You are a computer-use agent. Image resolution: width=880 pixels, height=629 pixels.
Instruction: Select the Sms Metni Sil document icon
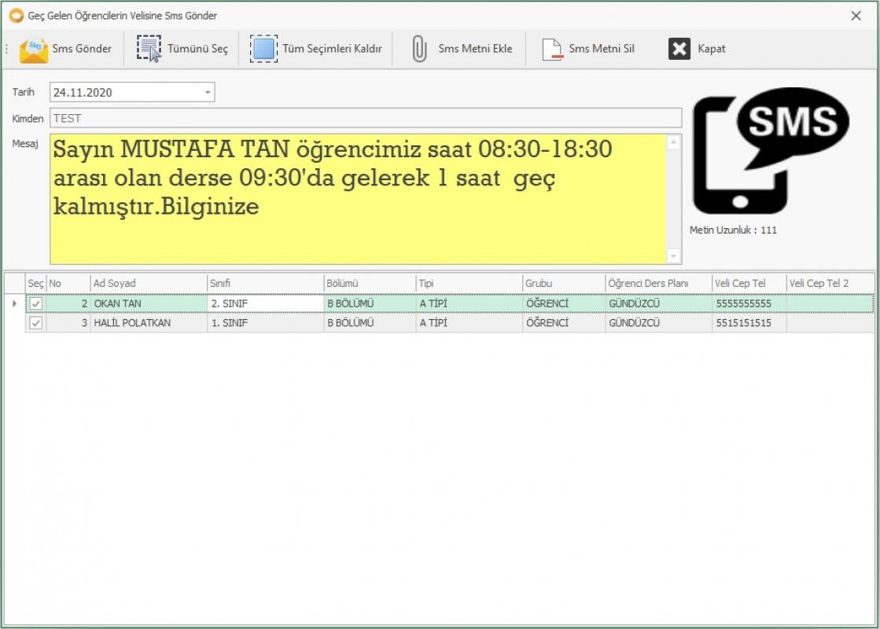[554, 48]
